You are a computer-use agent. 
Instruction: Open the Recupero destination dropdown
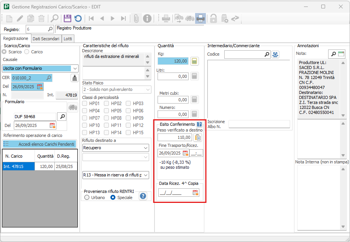pyautogui.click(x=145, y=148)
